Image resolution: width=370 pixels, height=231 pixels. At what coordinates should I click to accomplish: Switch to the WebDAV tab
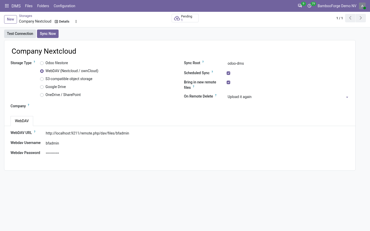(x=22, y=121)
